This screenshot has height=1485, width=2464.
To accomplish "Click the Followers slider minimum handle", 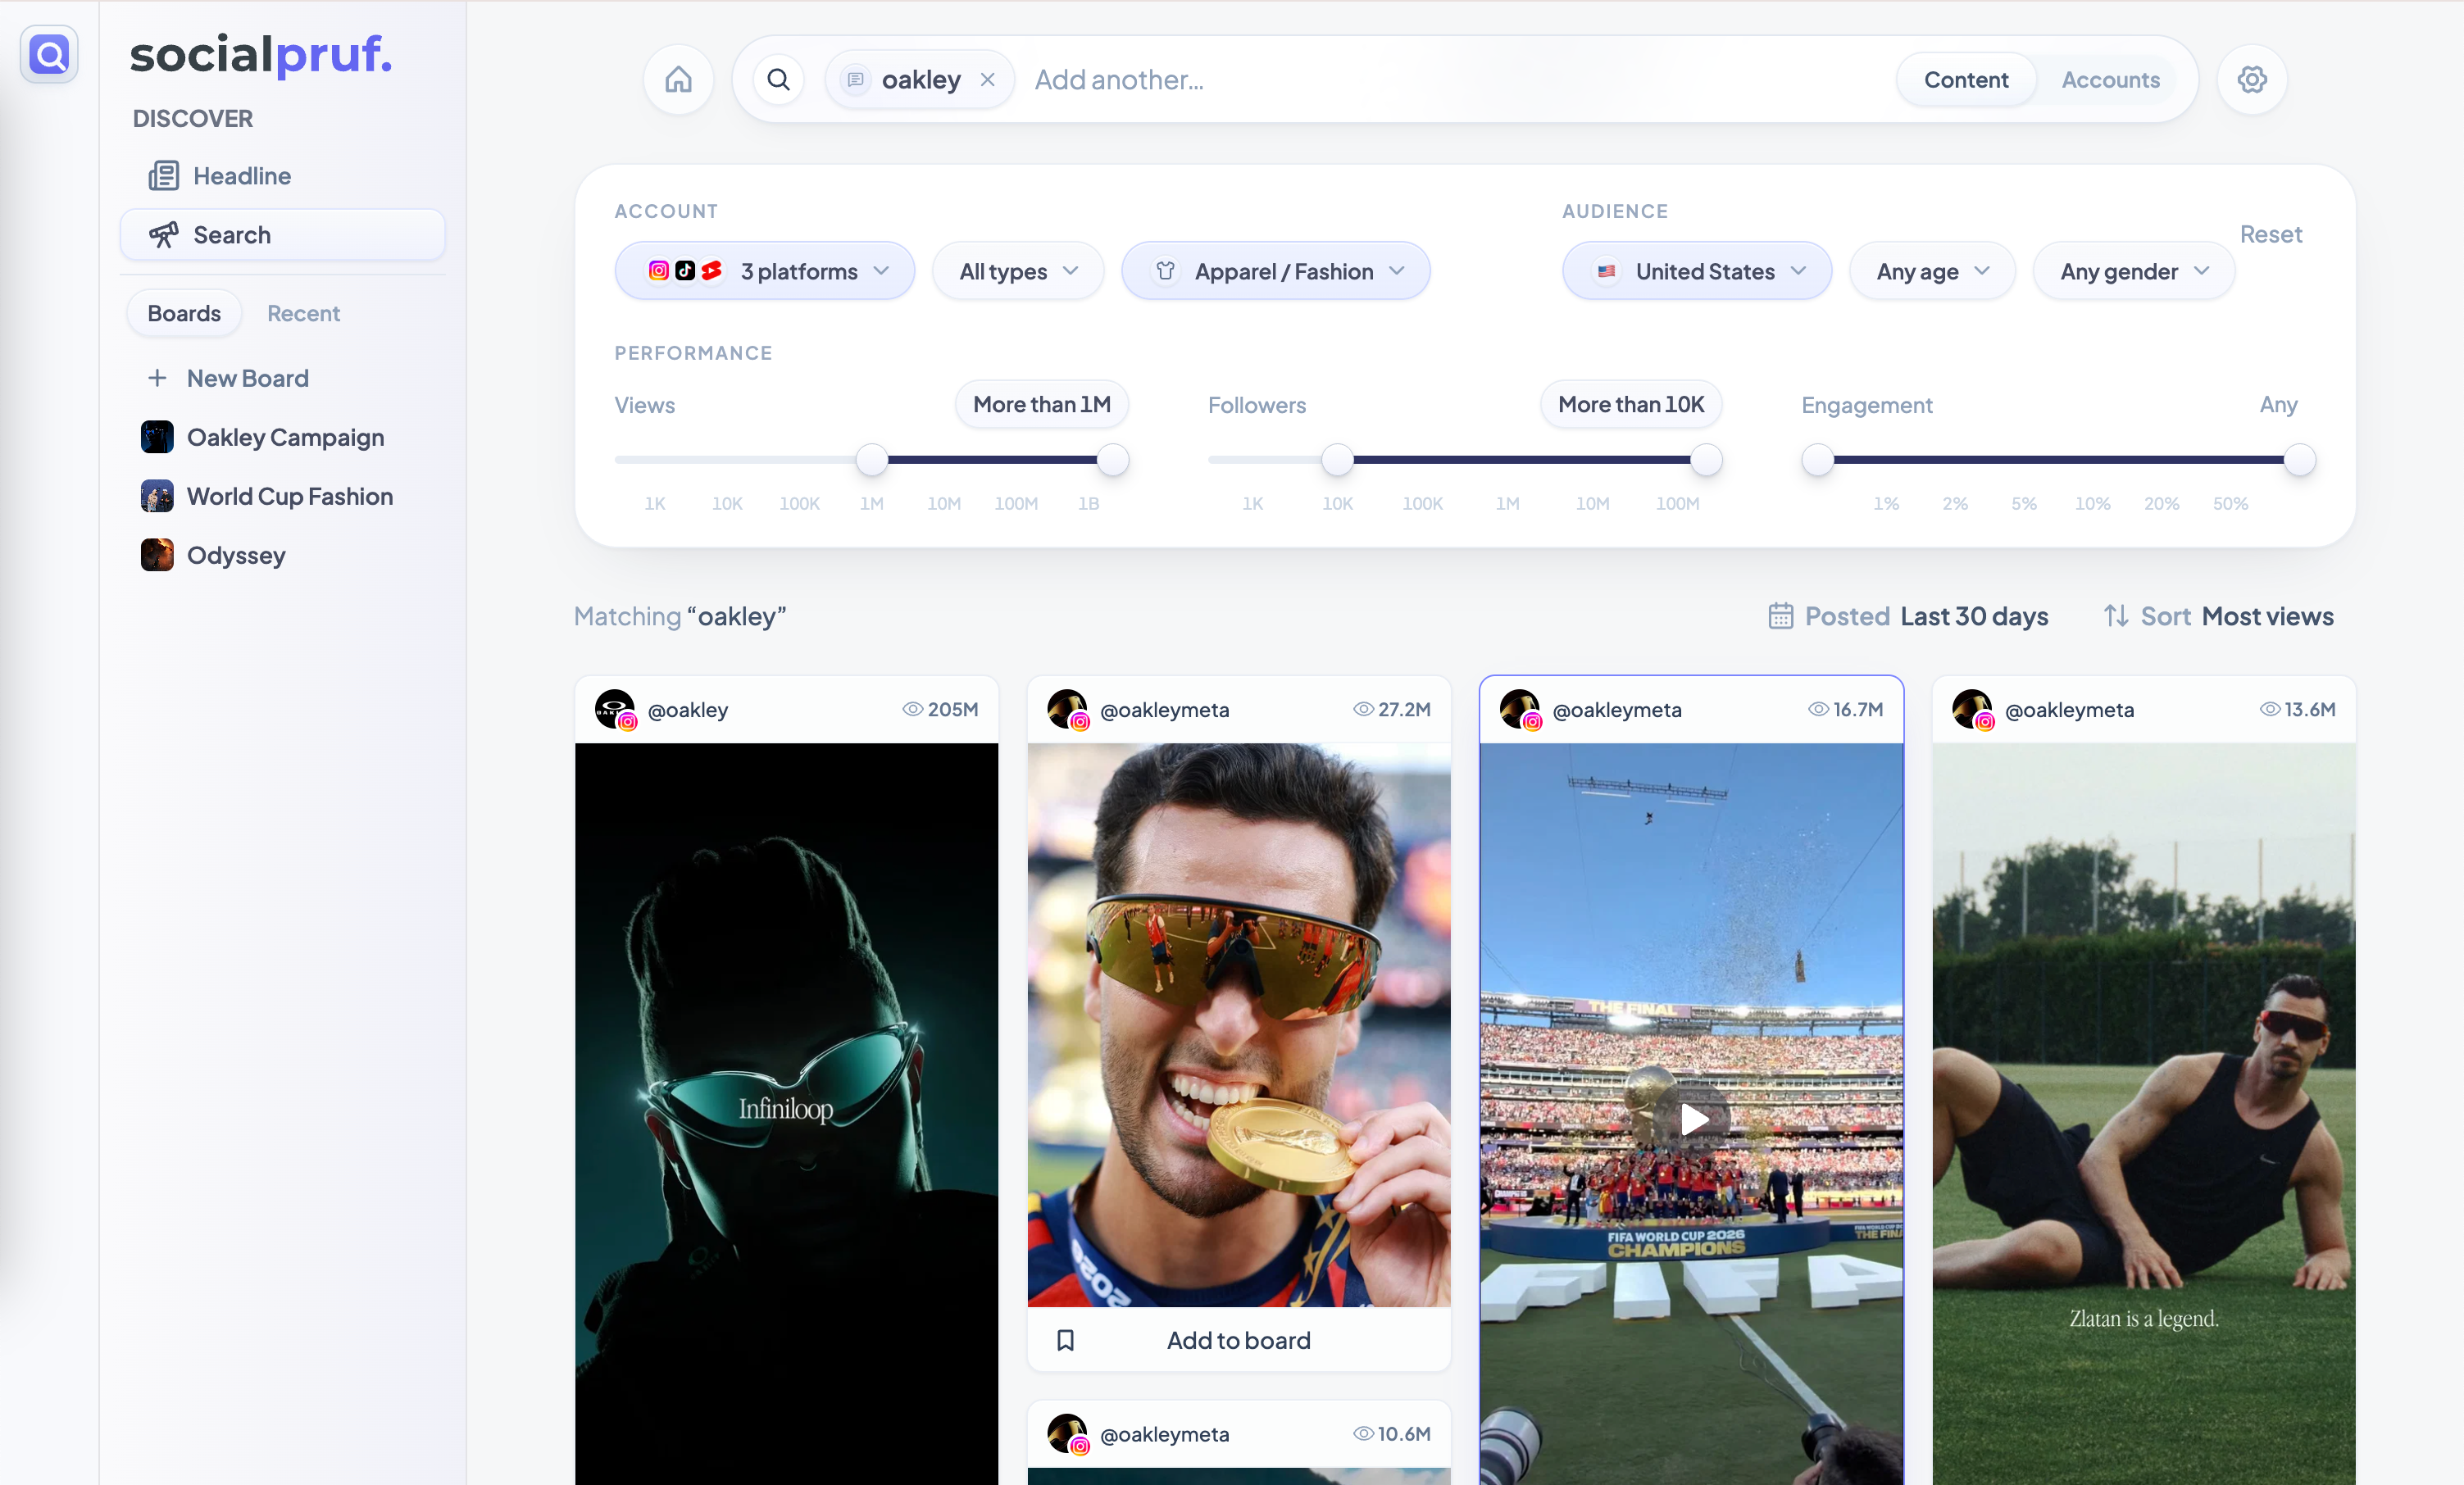I will [x=1337, y=459].
